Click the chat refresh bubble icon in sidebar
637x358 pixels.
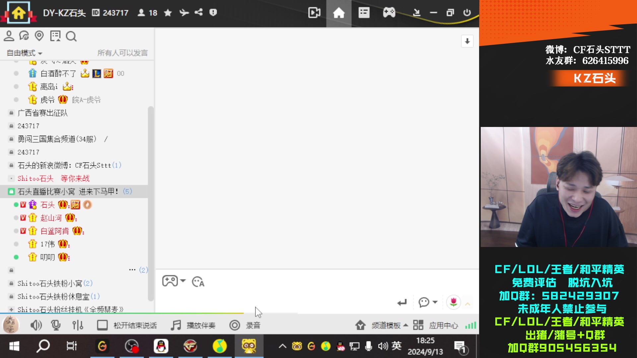24,36
